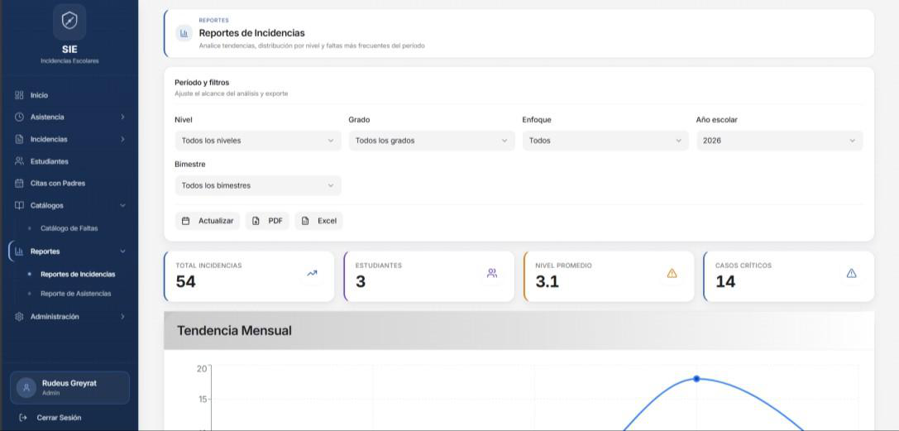Open the Grado dropdown showing Todos los grados

click(432, 141)
